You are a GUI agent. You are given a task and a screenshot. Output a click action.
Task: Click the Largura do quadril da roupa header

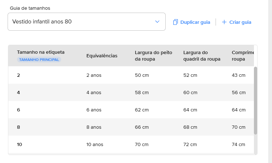click(x=201, y=56)
